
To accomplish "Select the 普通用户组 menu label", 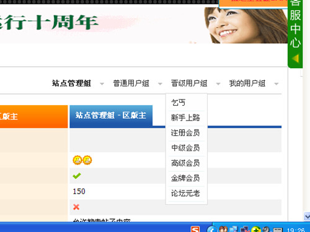I will point(131,84).
